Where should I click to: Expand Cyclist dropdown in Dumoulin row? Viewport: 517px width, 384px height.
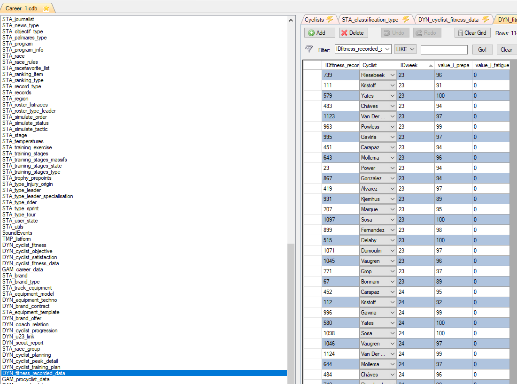pos(392,251)
